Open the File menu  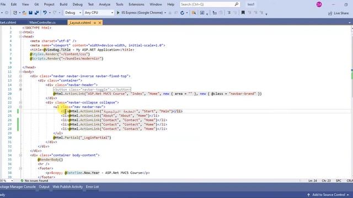point(3,4)
